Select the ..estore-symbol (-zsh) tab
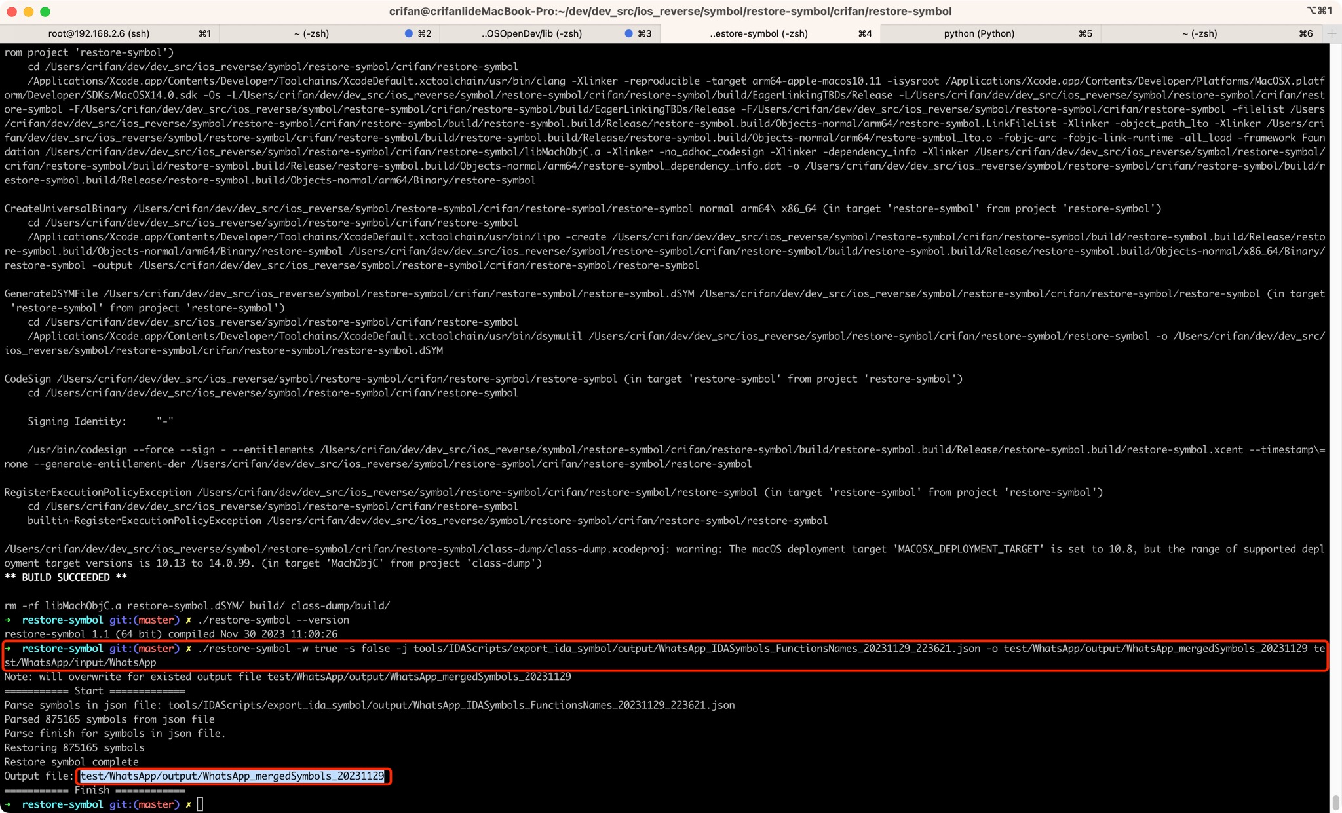The image size is (1342, 813). (759, 33)
